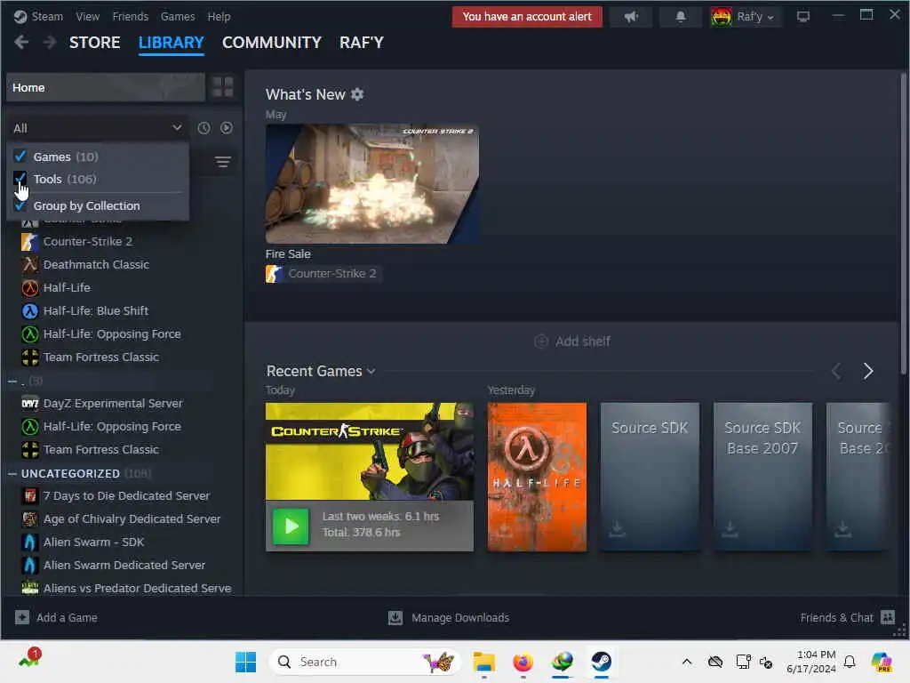Viewport: 910px width, 683px height.
Task: Open the Half-Life game cover
Action: pos(537,477)
